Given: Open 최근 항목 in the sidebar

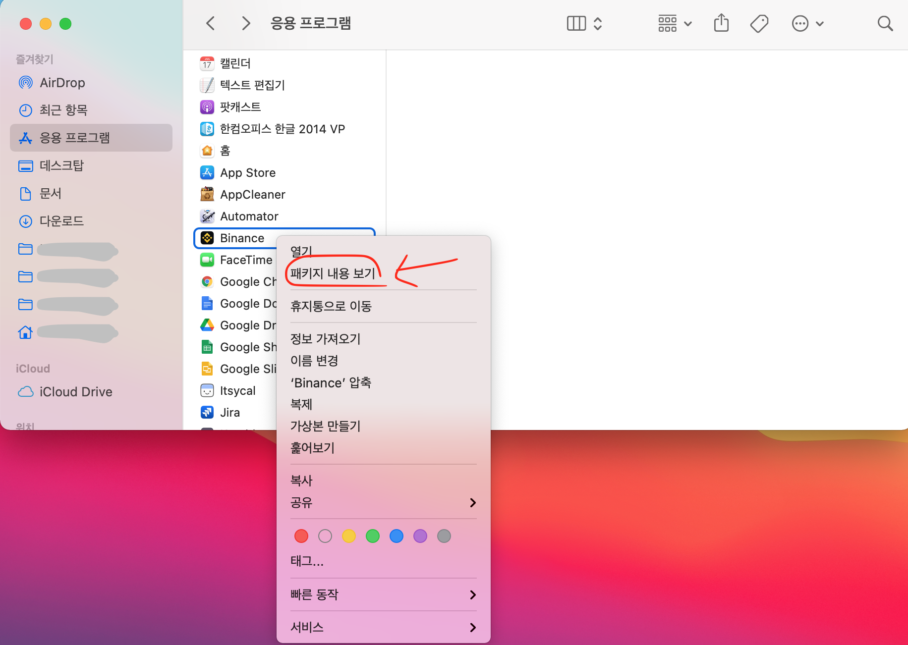Looking at the screenshot, I should point(91,110).
